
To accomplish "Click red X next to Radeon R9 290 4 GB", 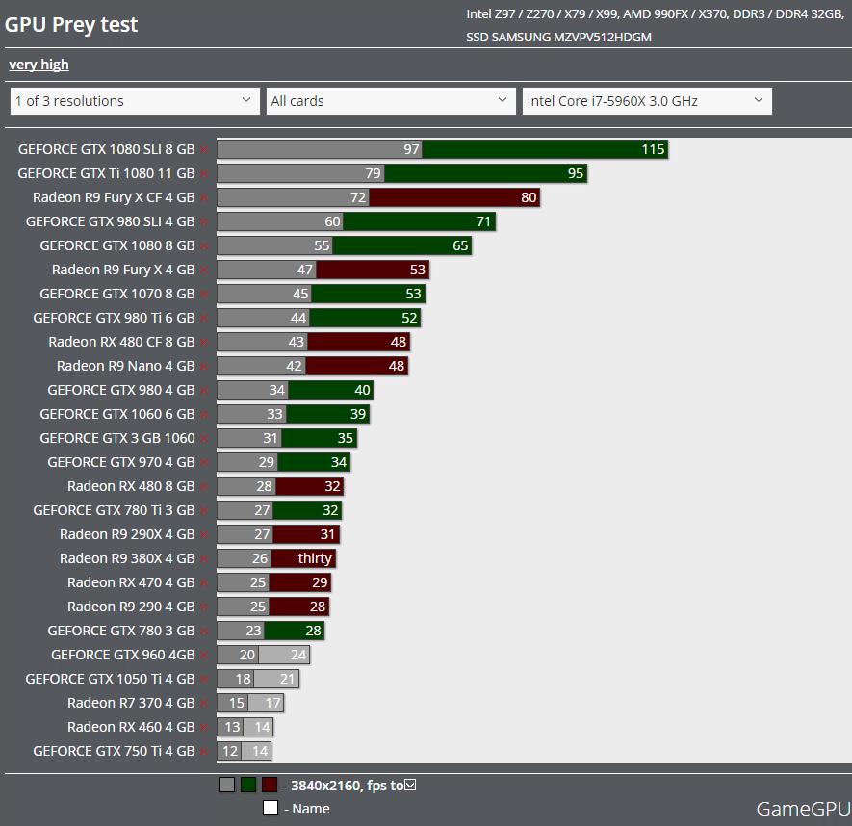I will [x=204, y=607].
